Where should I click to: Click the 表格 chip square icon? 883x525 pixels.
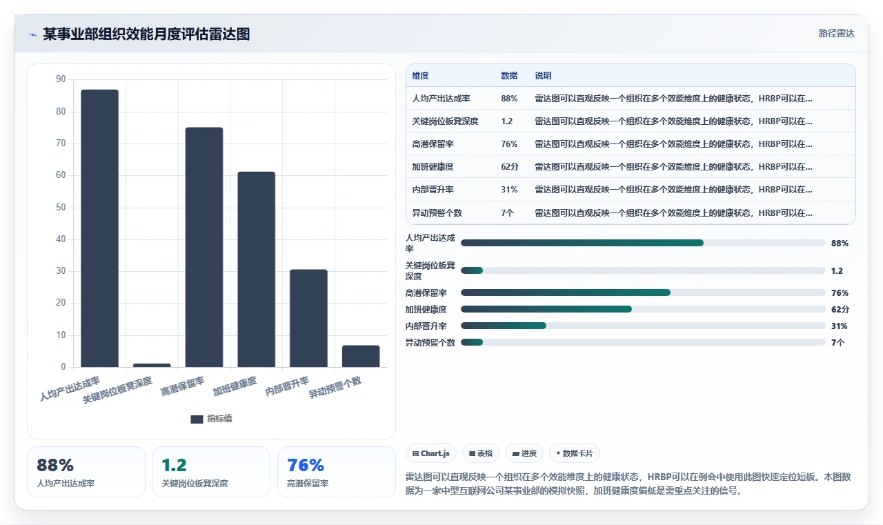(472, 454)
